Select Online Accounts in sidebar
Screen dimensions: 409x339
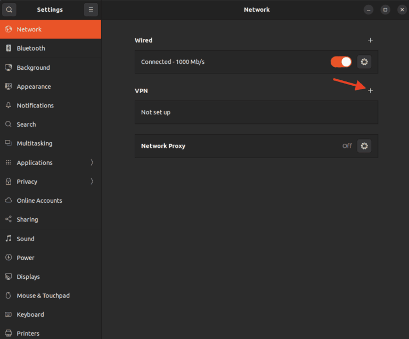coord(39,201)
